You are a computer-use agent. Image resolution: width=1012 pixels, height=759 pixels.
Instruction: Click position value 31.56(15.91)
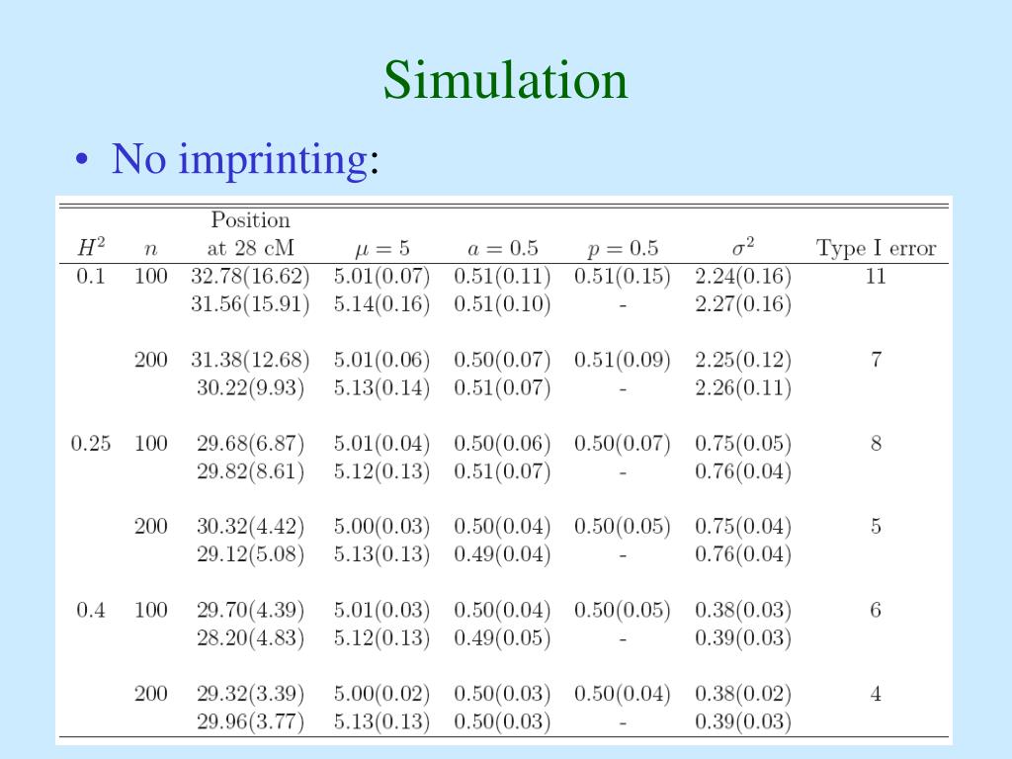click(x=250, y=304)
